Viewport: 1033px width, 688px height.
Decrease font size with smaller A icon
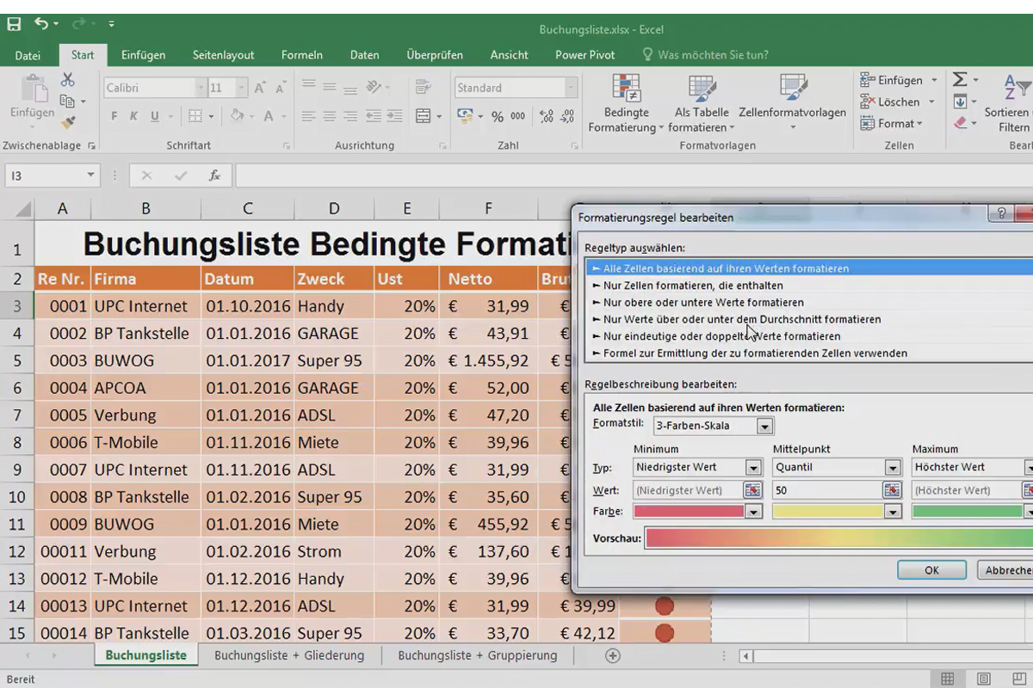[x=281, y=88]
